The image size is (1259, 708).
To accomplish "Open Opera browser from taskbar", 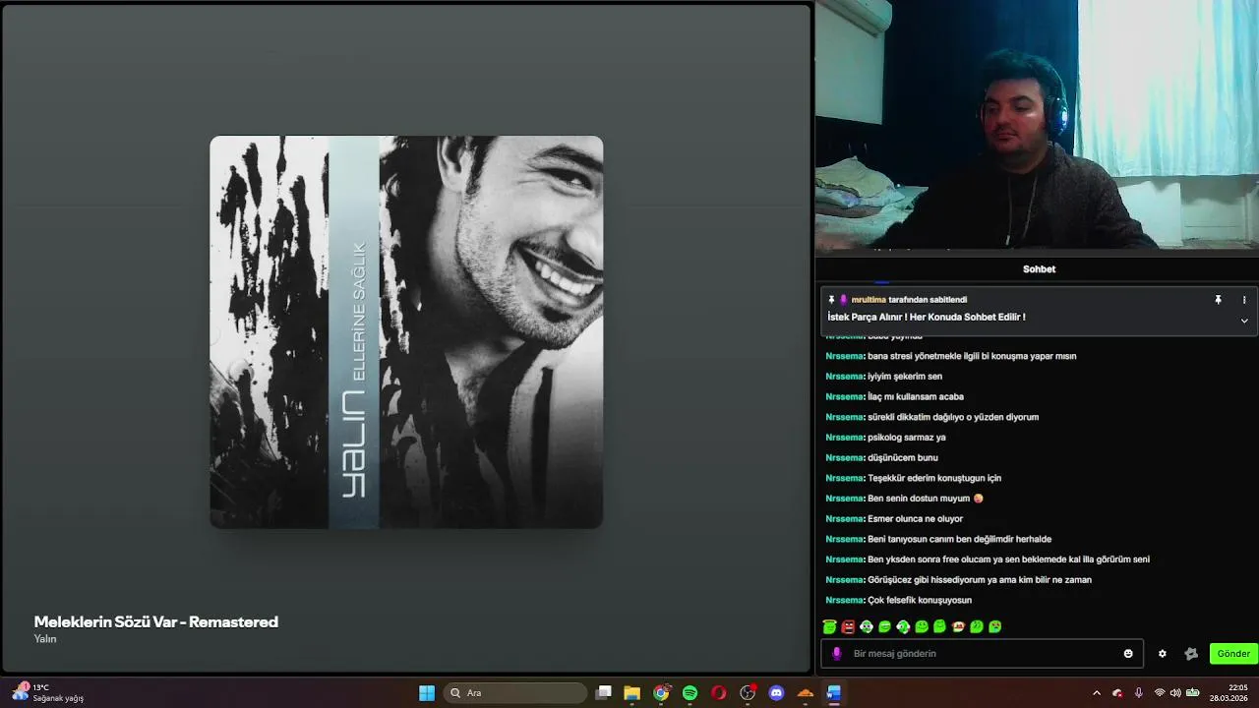I will tap(719, 693).
